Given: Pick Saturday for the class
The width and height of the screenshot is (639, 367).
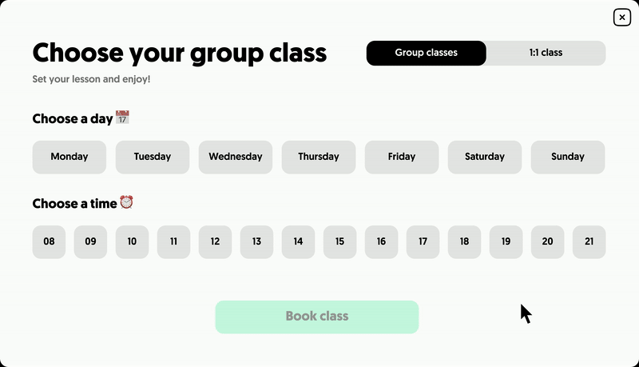Looking at the screenshot, I should tap(485, 157).
